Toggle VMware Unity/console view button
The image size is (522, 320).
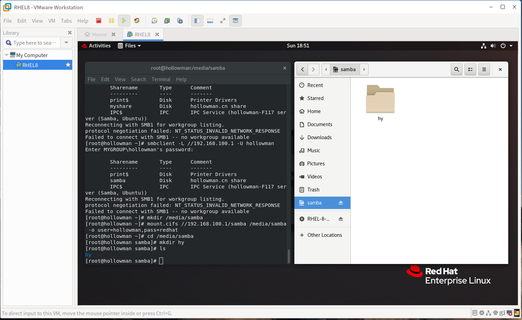[x=236, y=21]
